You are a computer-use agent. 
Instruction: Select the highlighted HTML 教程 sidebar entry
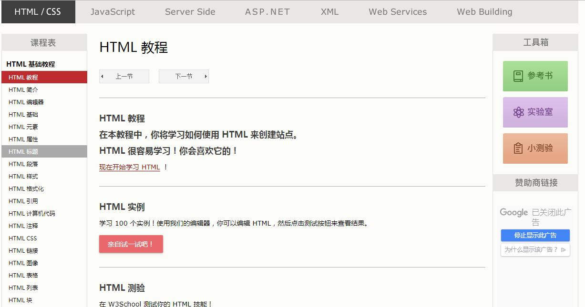point(22,77)
